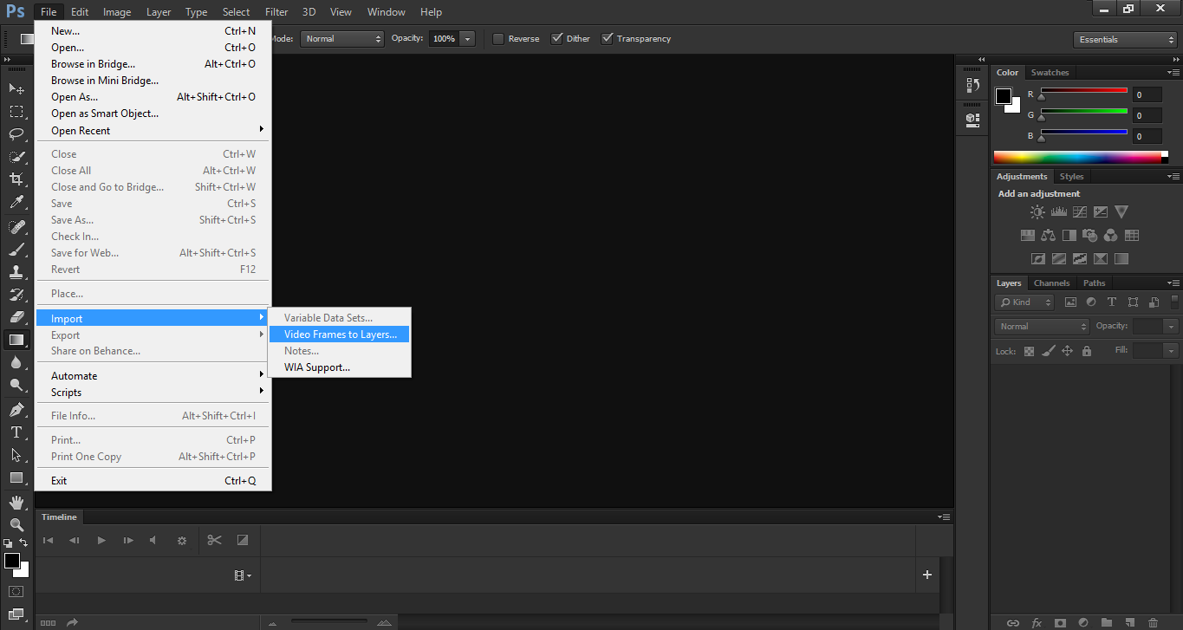Enable the Reverse checkbox
The height and width of the screenshot is (630, 1183).
[498, 38]
